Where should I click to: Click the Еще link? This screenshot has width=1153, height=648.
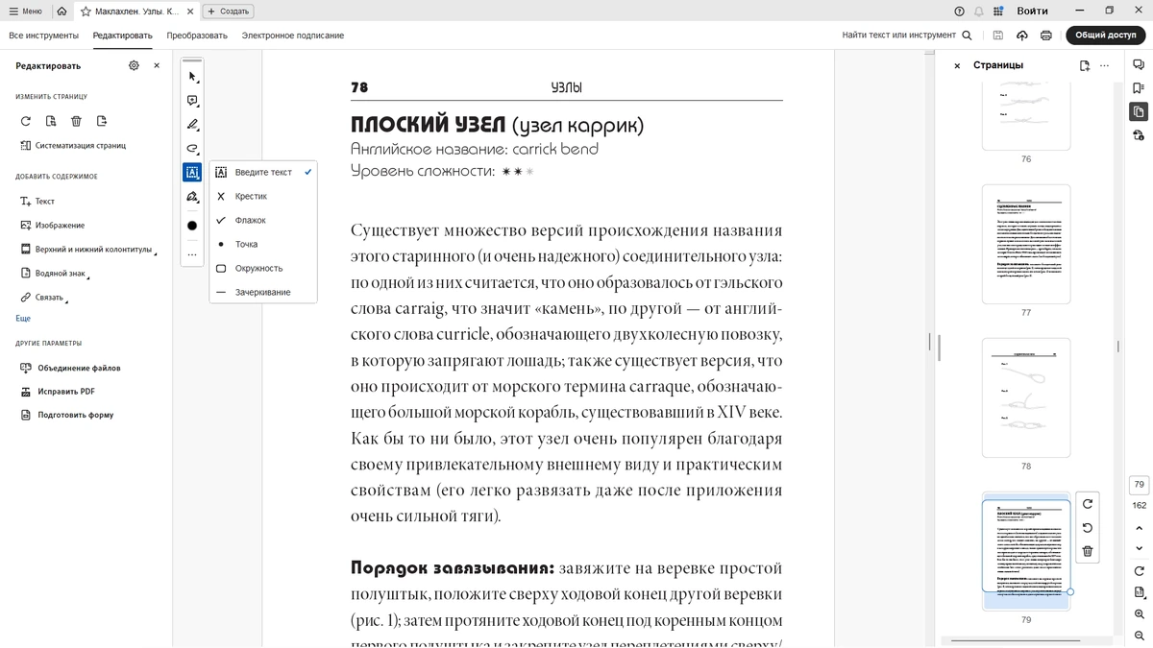point(23,319)
